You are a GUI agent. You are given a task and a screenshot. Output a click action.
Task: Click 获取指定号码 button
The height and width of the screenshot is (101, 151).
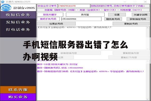click(x=138, y=19)
